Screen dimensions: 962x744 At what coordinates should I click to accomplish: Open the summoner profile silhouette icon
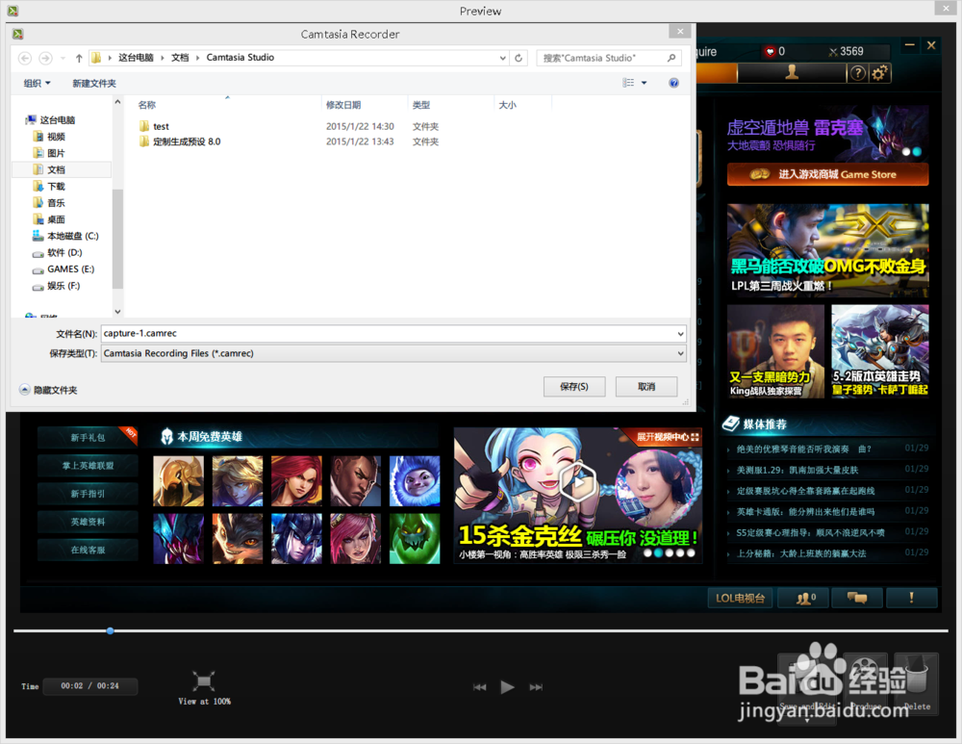(x=792, y=73)
